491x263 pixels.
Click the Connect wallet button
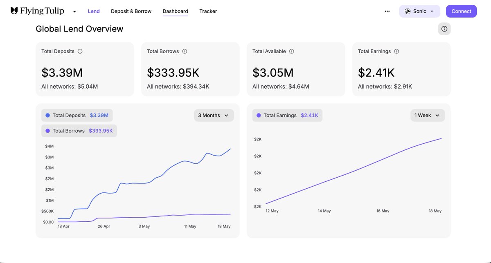(x=461, y=11)
